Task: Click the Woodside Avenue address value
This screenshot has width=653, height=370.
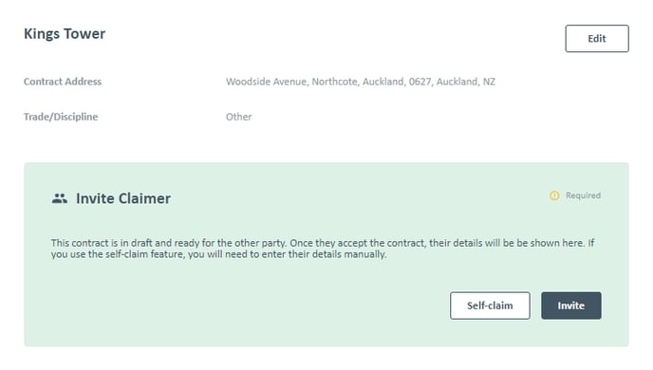Action: [x=361, y=82]
